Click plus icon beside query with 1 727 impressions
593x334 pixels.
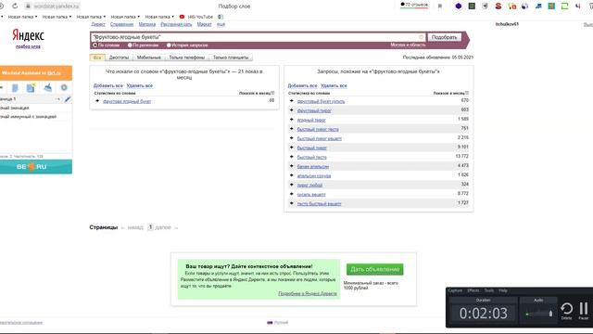[x=292, y=203]
